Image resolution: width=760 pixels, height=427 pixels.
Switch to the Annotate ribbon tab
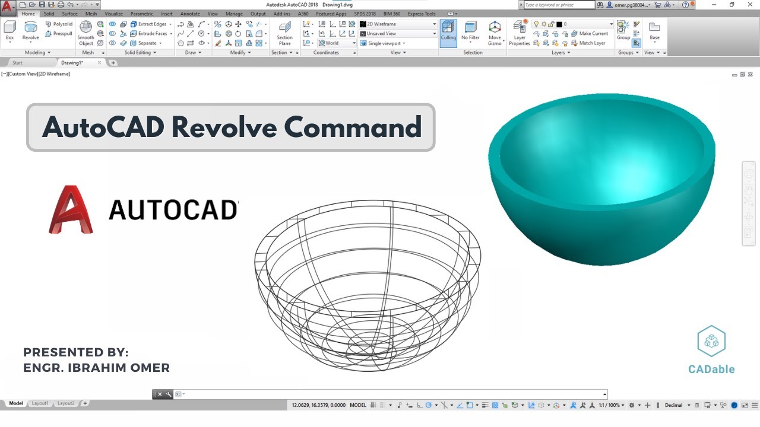click(x=190, y=14)
